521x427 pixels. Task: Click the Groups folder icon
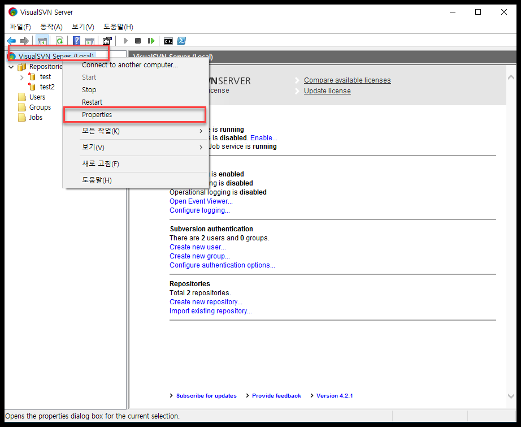22,107
